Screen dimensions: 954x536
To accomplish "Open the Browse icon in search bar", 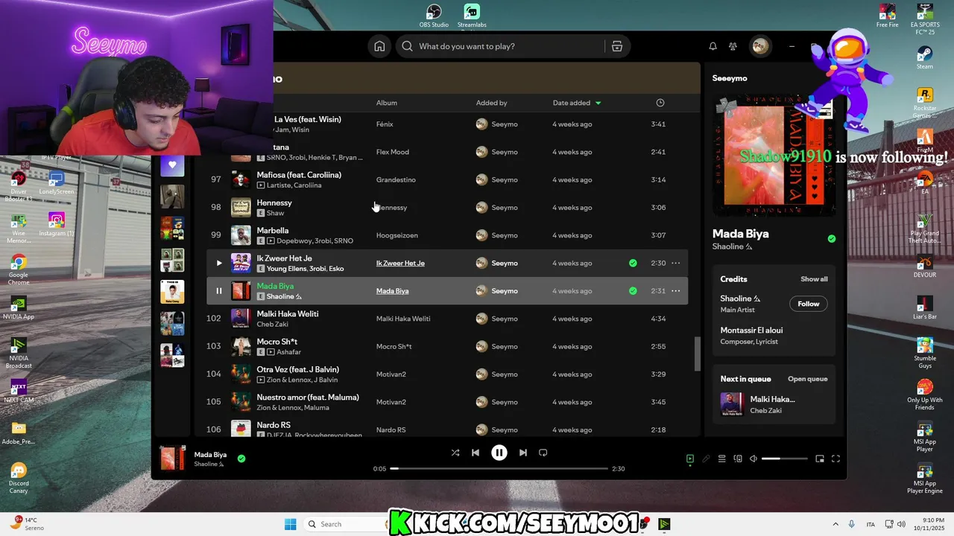I will click(617, 46).
